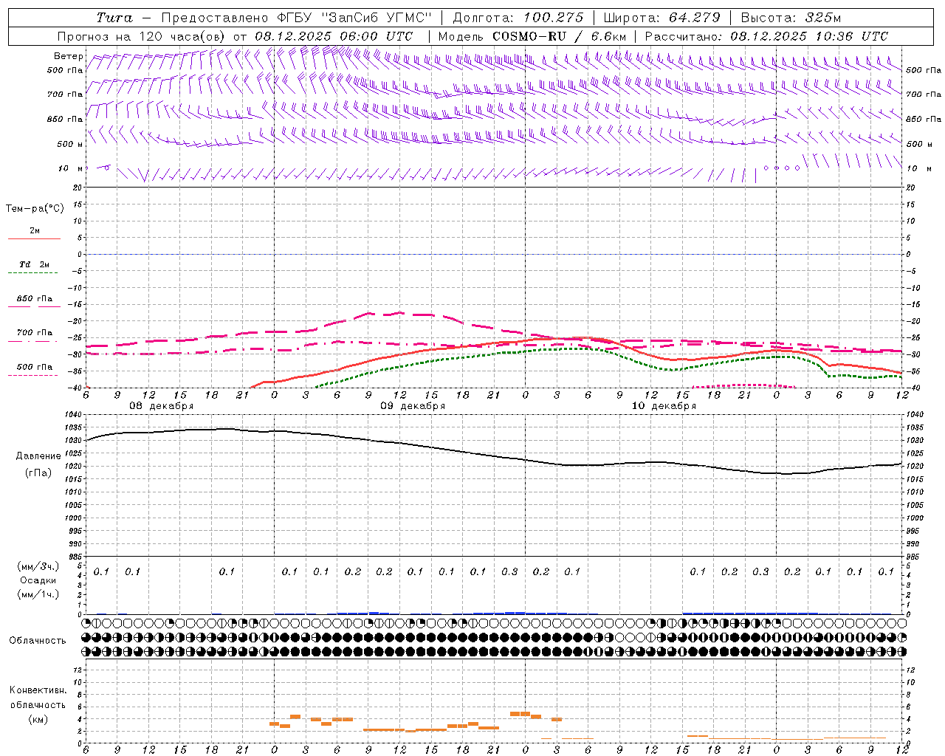This screenshot has width=945, height=756.
Task: Click the "Облачность" cloud cover label
Action: point(38,641)
